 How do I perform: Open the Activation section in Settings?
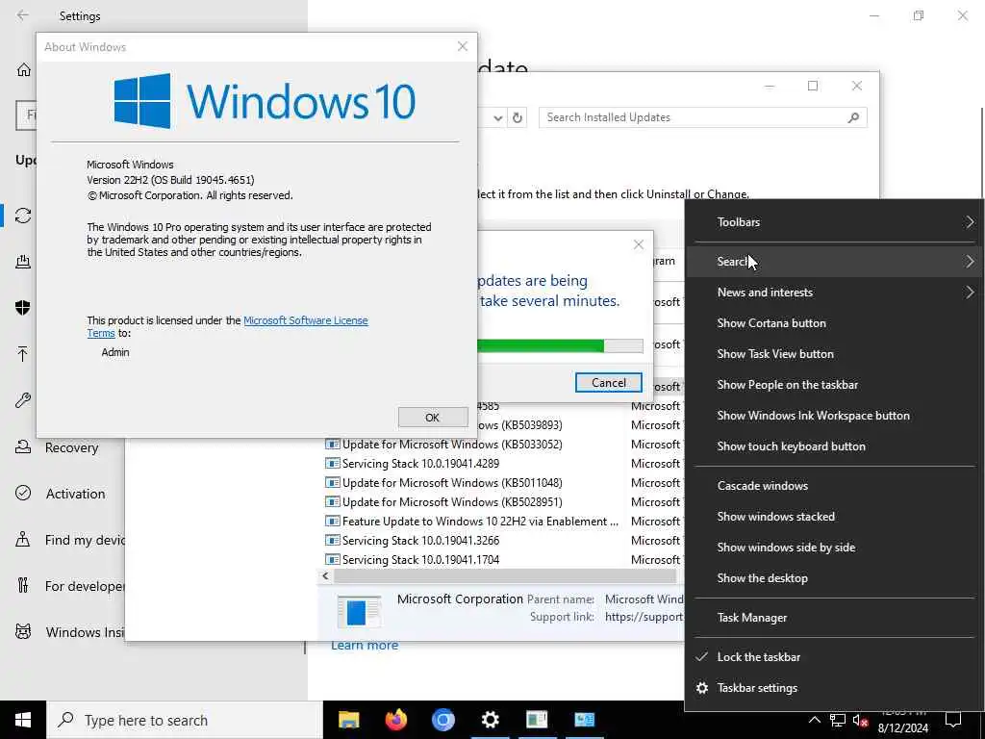click(x=75, y=494)
